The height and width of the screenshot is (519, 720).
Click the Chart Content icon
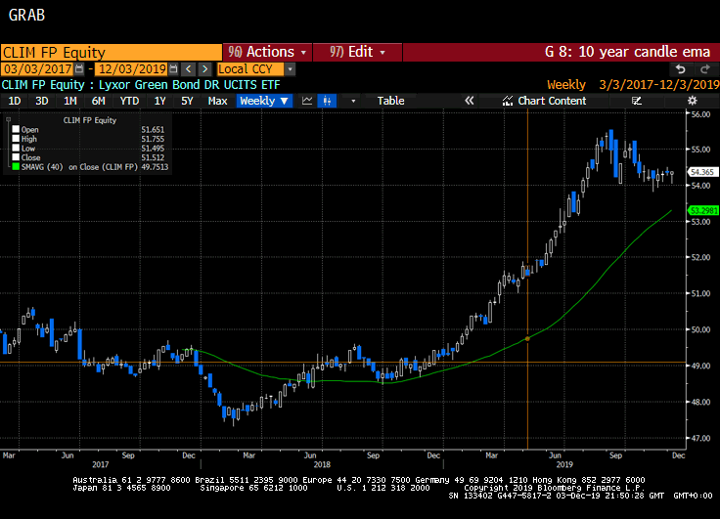tap(507, 101)
